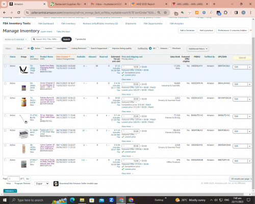Check the Golden Barrel row checkbox

(5, 98)
